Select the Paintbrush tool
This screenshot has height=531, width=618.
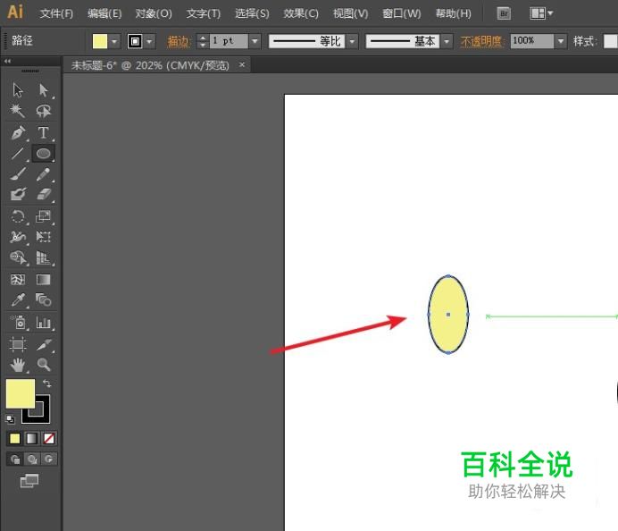(x=18, y=174)
